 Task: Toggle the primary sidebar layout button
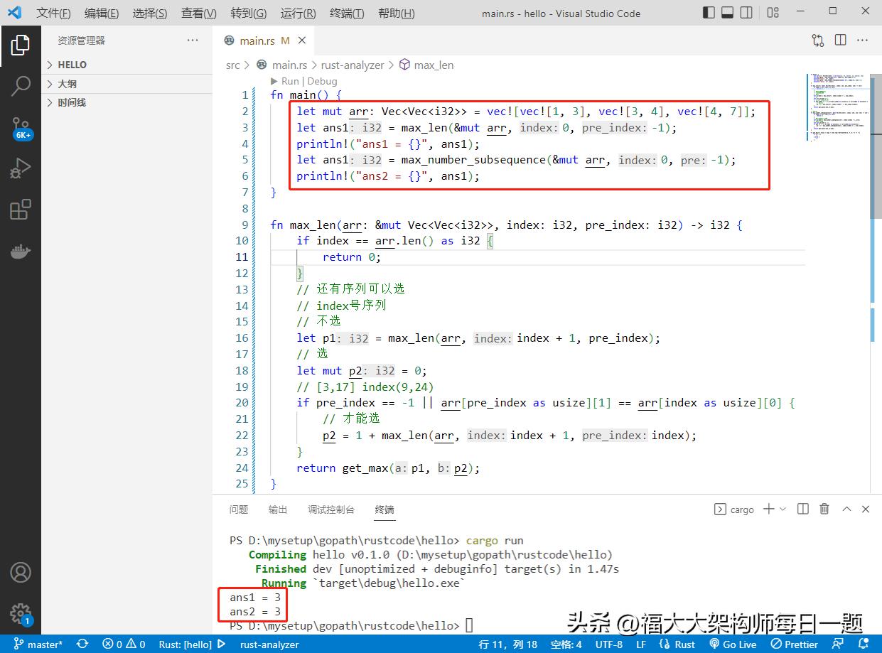coord(709,12)
